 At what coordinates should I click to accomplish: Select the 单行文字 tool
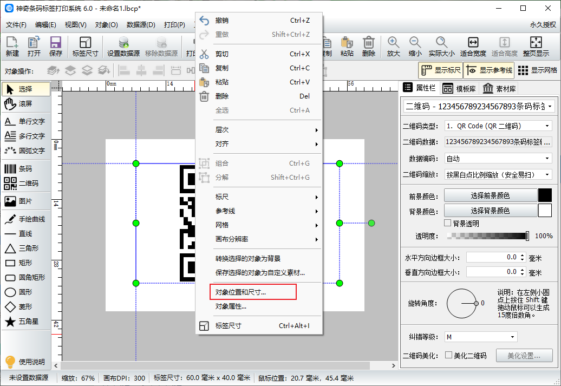tap(26, 122)
